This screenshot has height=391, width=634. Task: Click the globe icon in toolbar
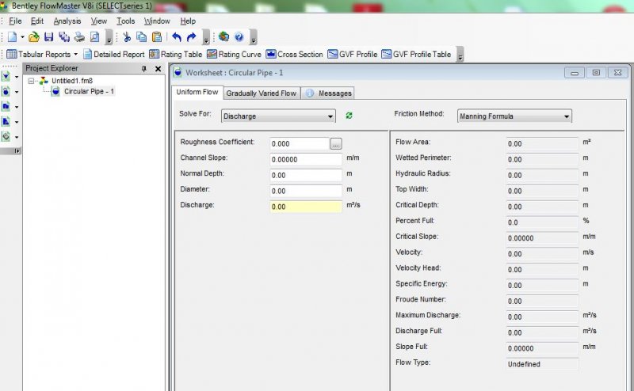[x=223, y=37]
